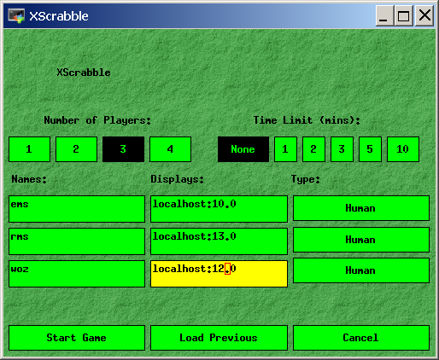Edit the name field containing rms

[77, 241]
